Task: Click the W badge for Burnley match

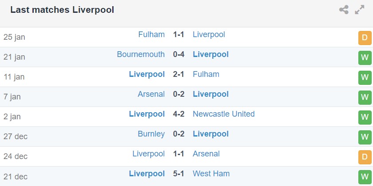Action: (x=365, y=137)
